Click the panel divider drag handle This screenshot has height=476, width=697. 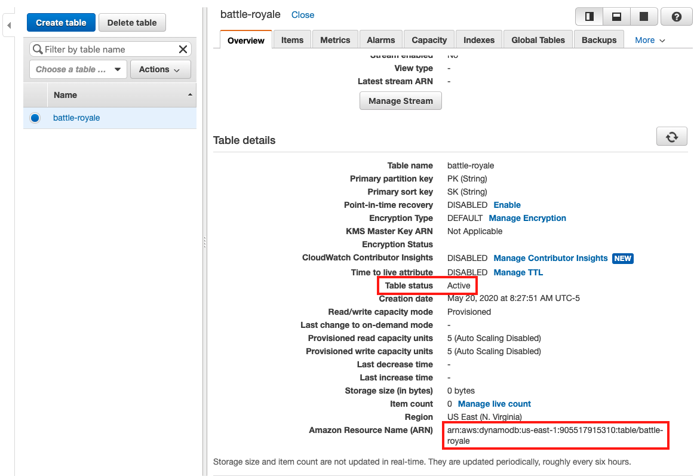204,242
